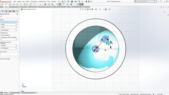
Task: Create a New document icon
Action: pyautogui.click(x=65, y=2)
